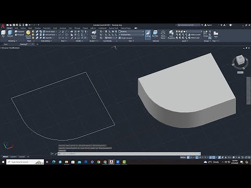Open File Explorer from the taskbar
Viewport: 251px width, 188px height.
coord(66,162)
